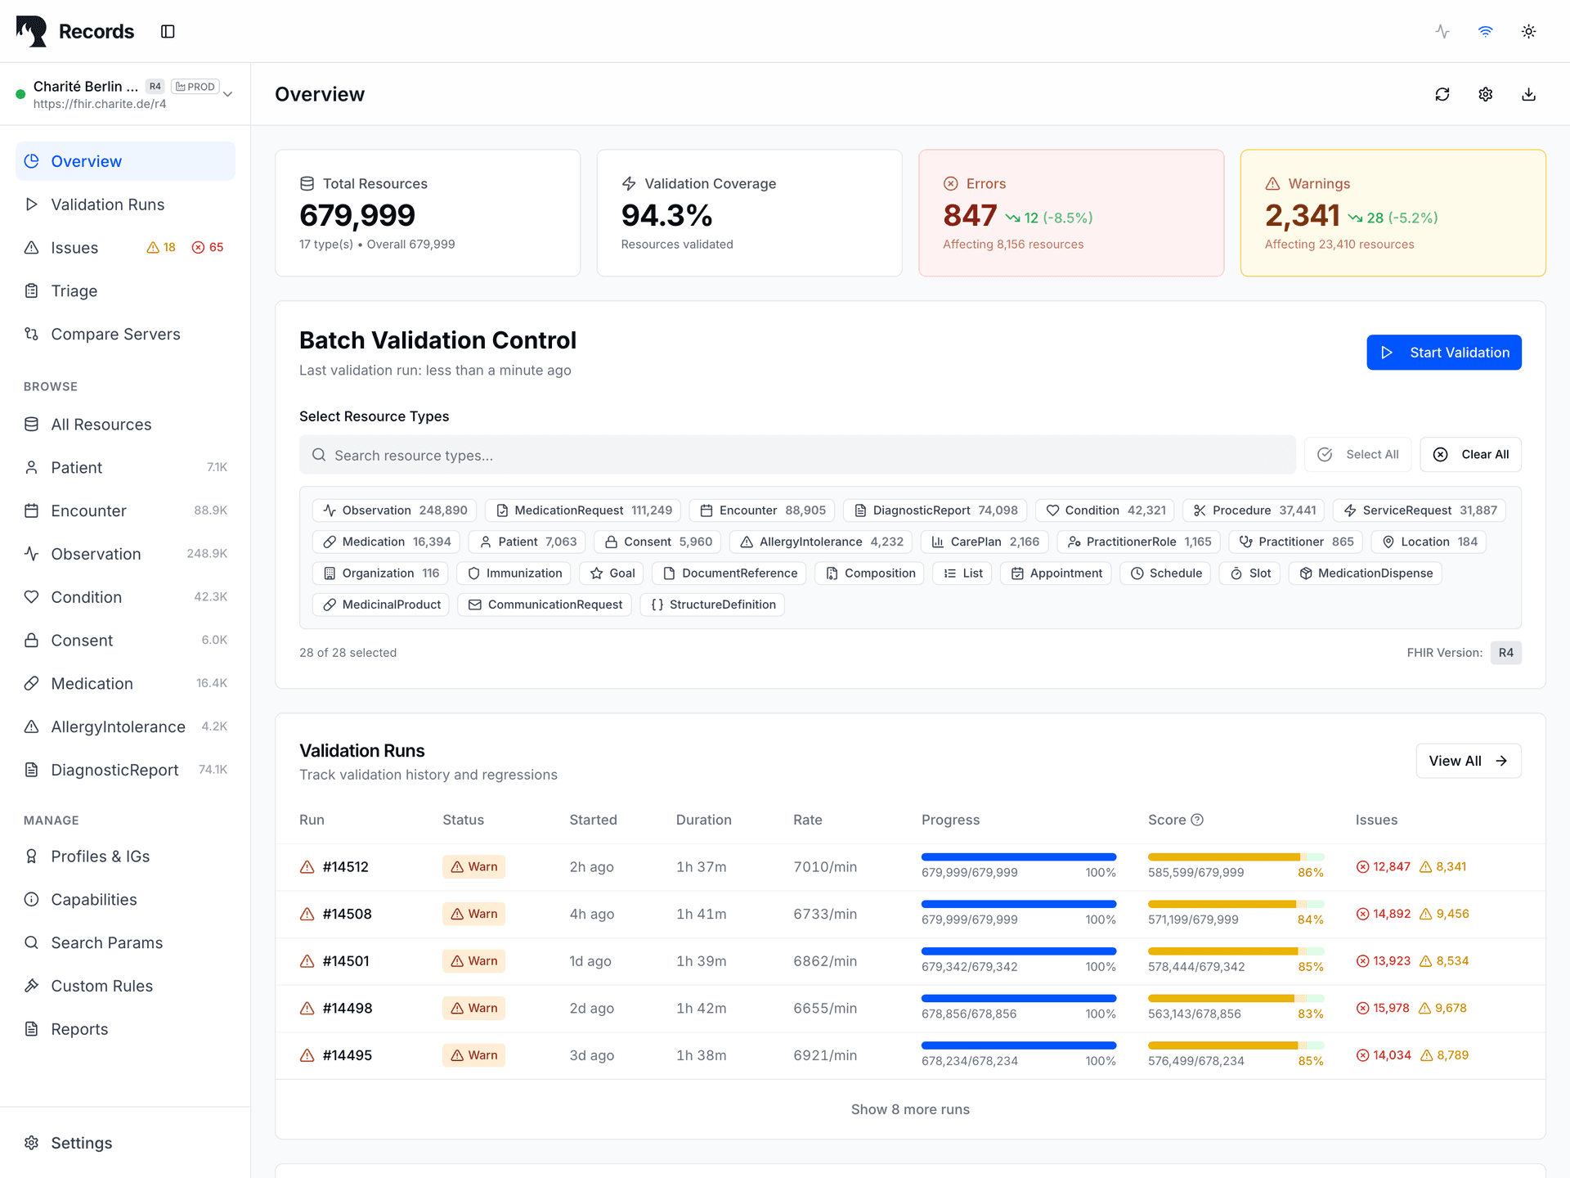Deselect the Observation resource type chip
This screenshot has width=1570, height=1178.
coord(393,510)
